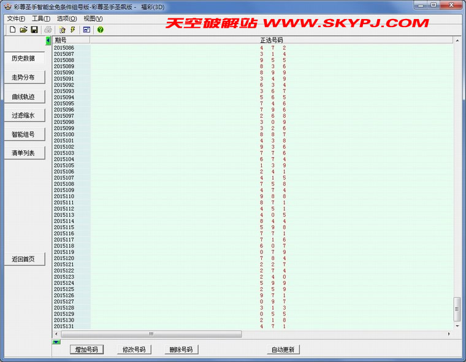Collapse sidebar with green left arrow
466x362 pixels.
pos(48,40)
